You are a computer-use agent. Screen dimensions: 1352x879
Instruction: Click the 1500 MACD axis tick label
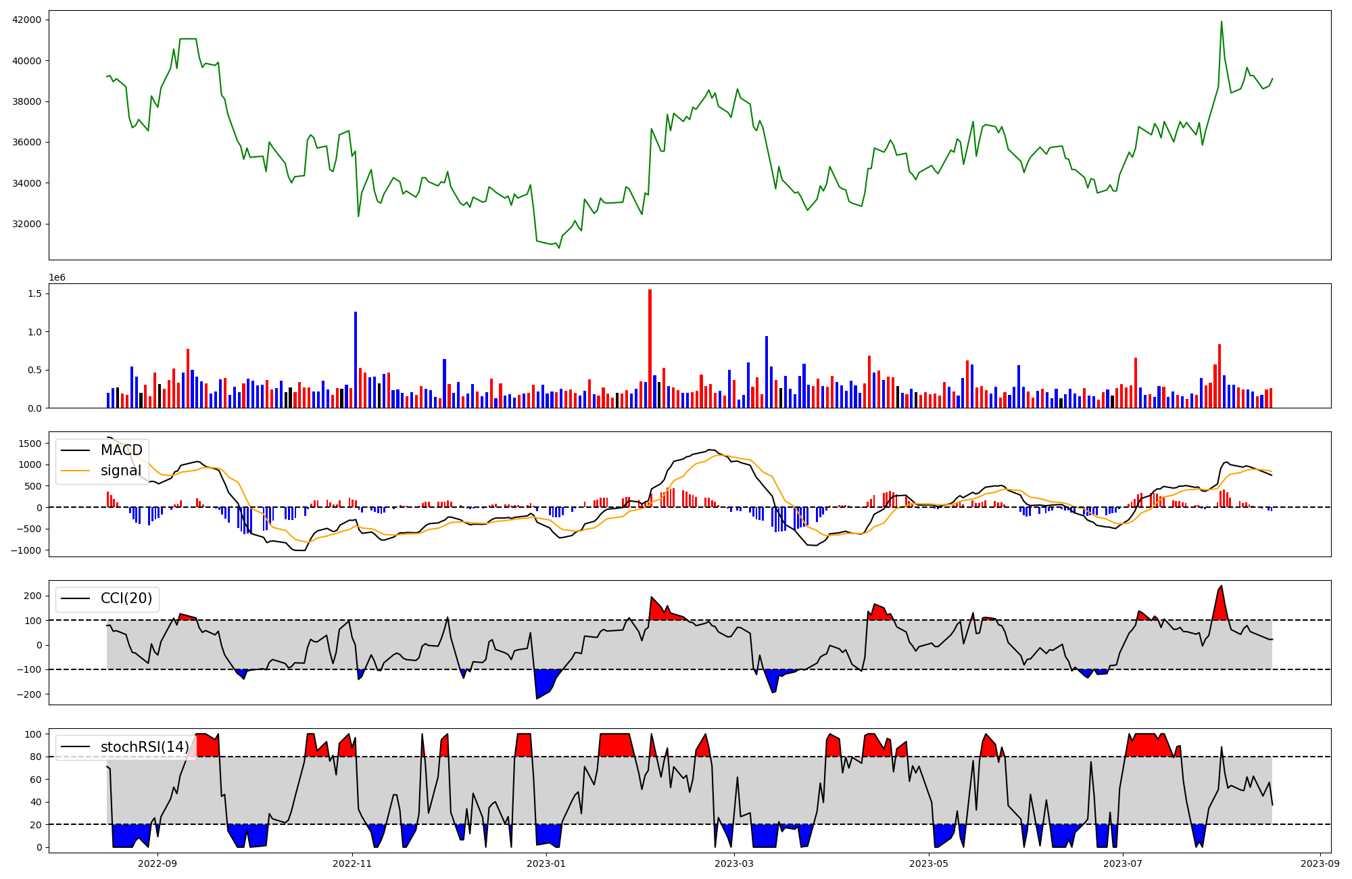click(x=30, y=444)
